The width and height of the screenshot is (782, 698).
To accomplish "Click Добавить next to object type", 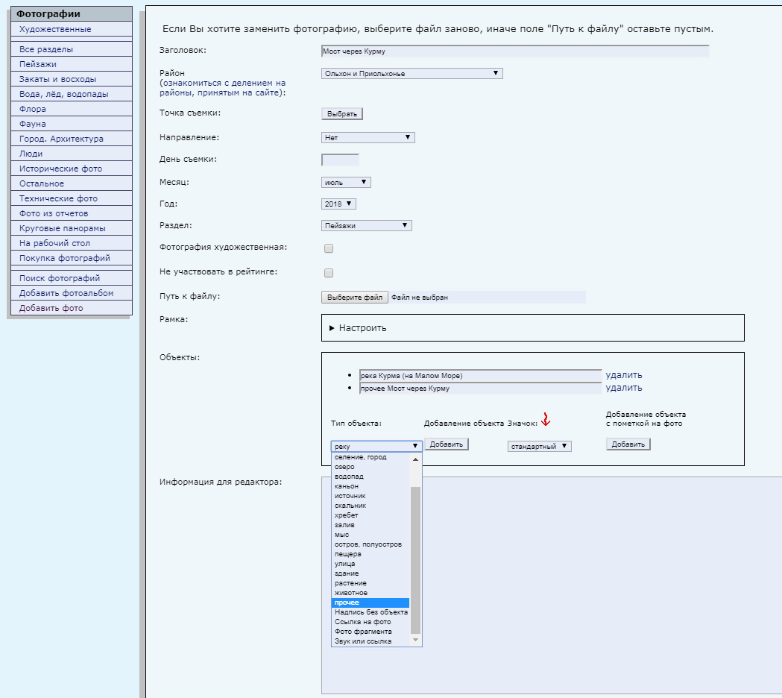I will coord(447,444).
